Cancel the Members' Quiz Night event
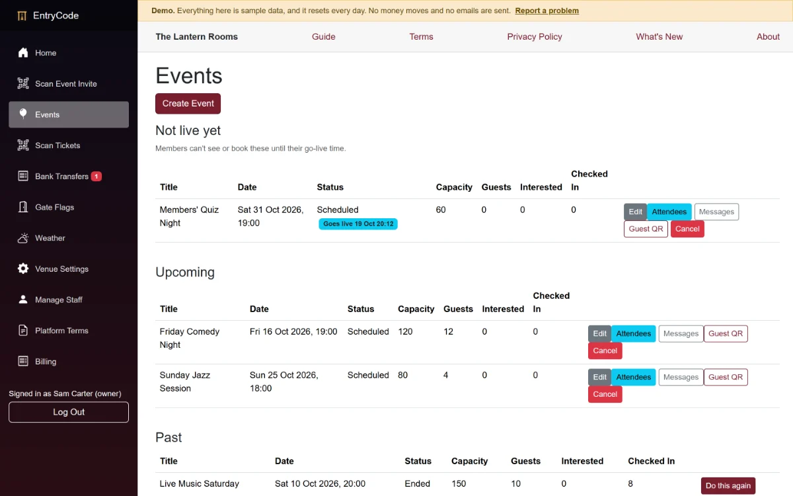The width and height of the screenshot is (793, 496). pyautogui.click(x=687, y=229)
